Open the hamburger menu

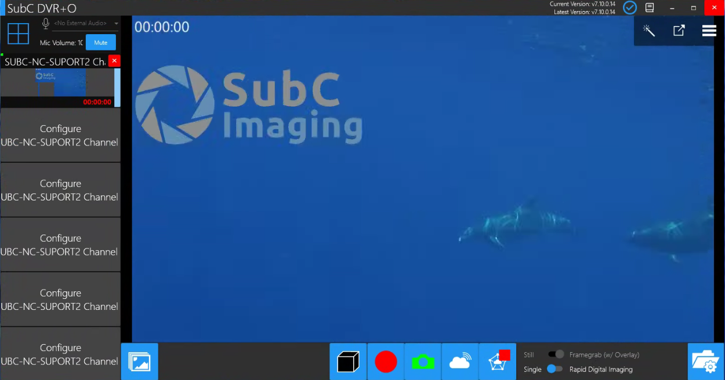(x=709, y=31)
